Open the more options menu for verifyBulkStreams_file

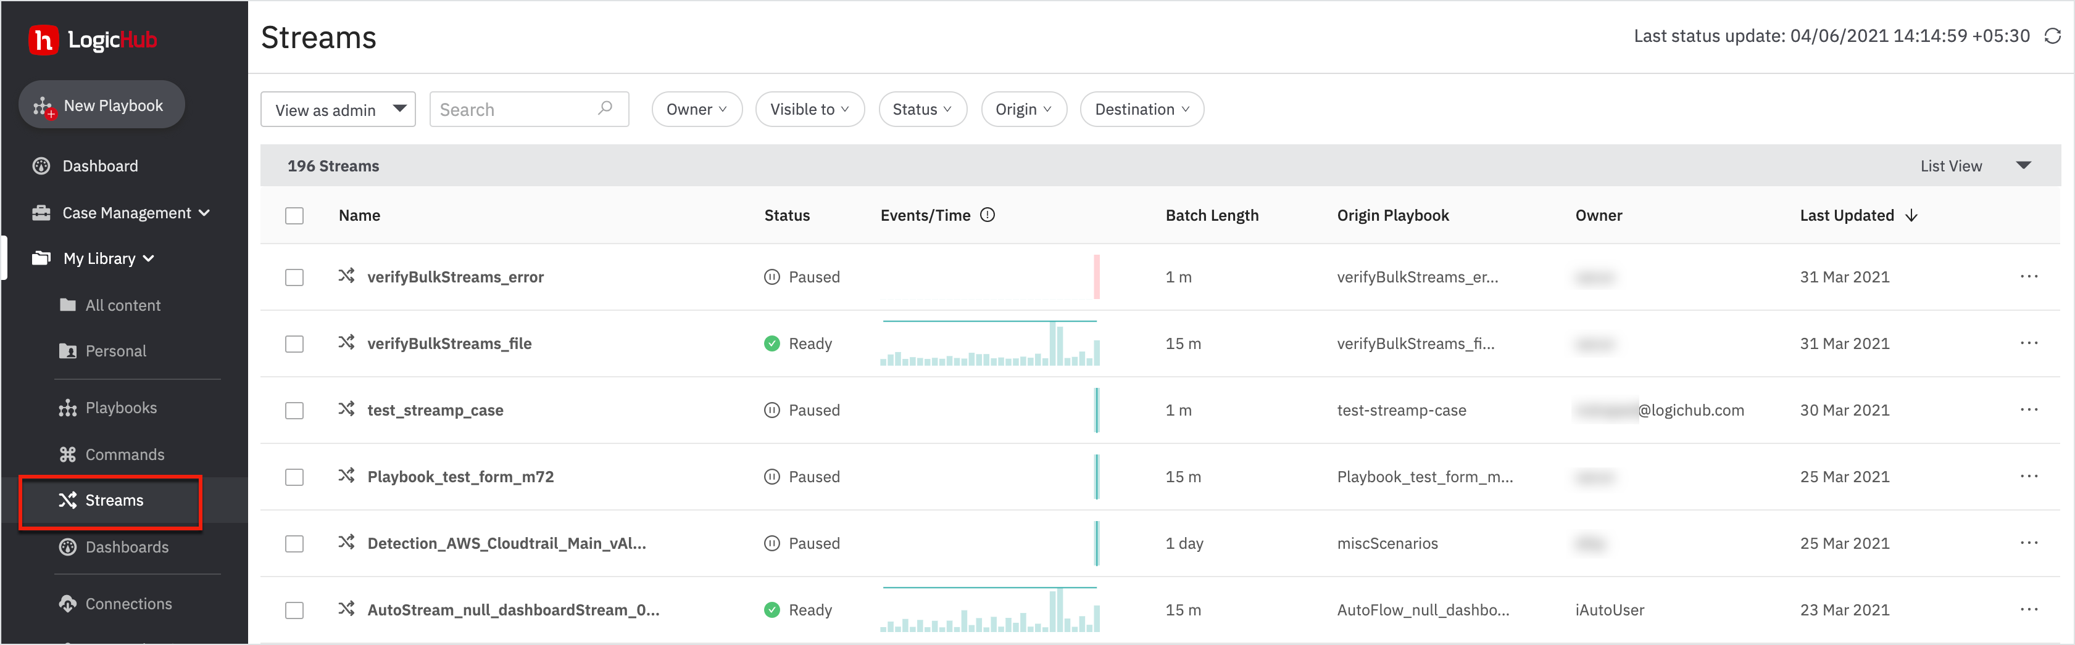pos(2029,344)
